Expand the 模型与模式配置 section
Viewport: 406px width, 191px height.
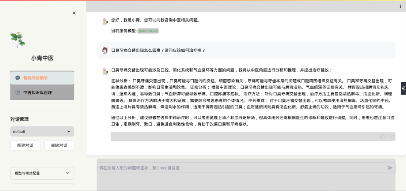(x=42, y=173)
